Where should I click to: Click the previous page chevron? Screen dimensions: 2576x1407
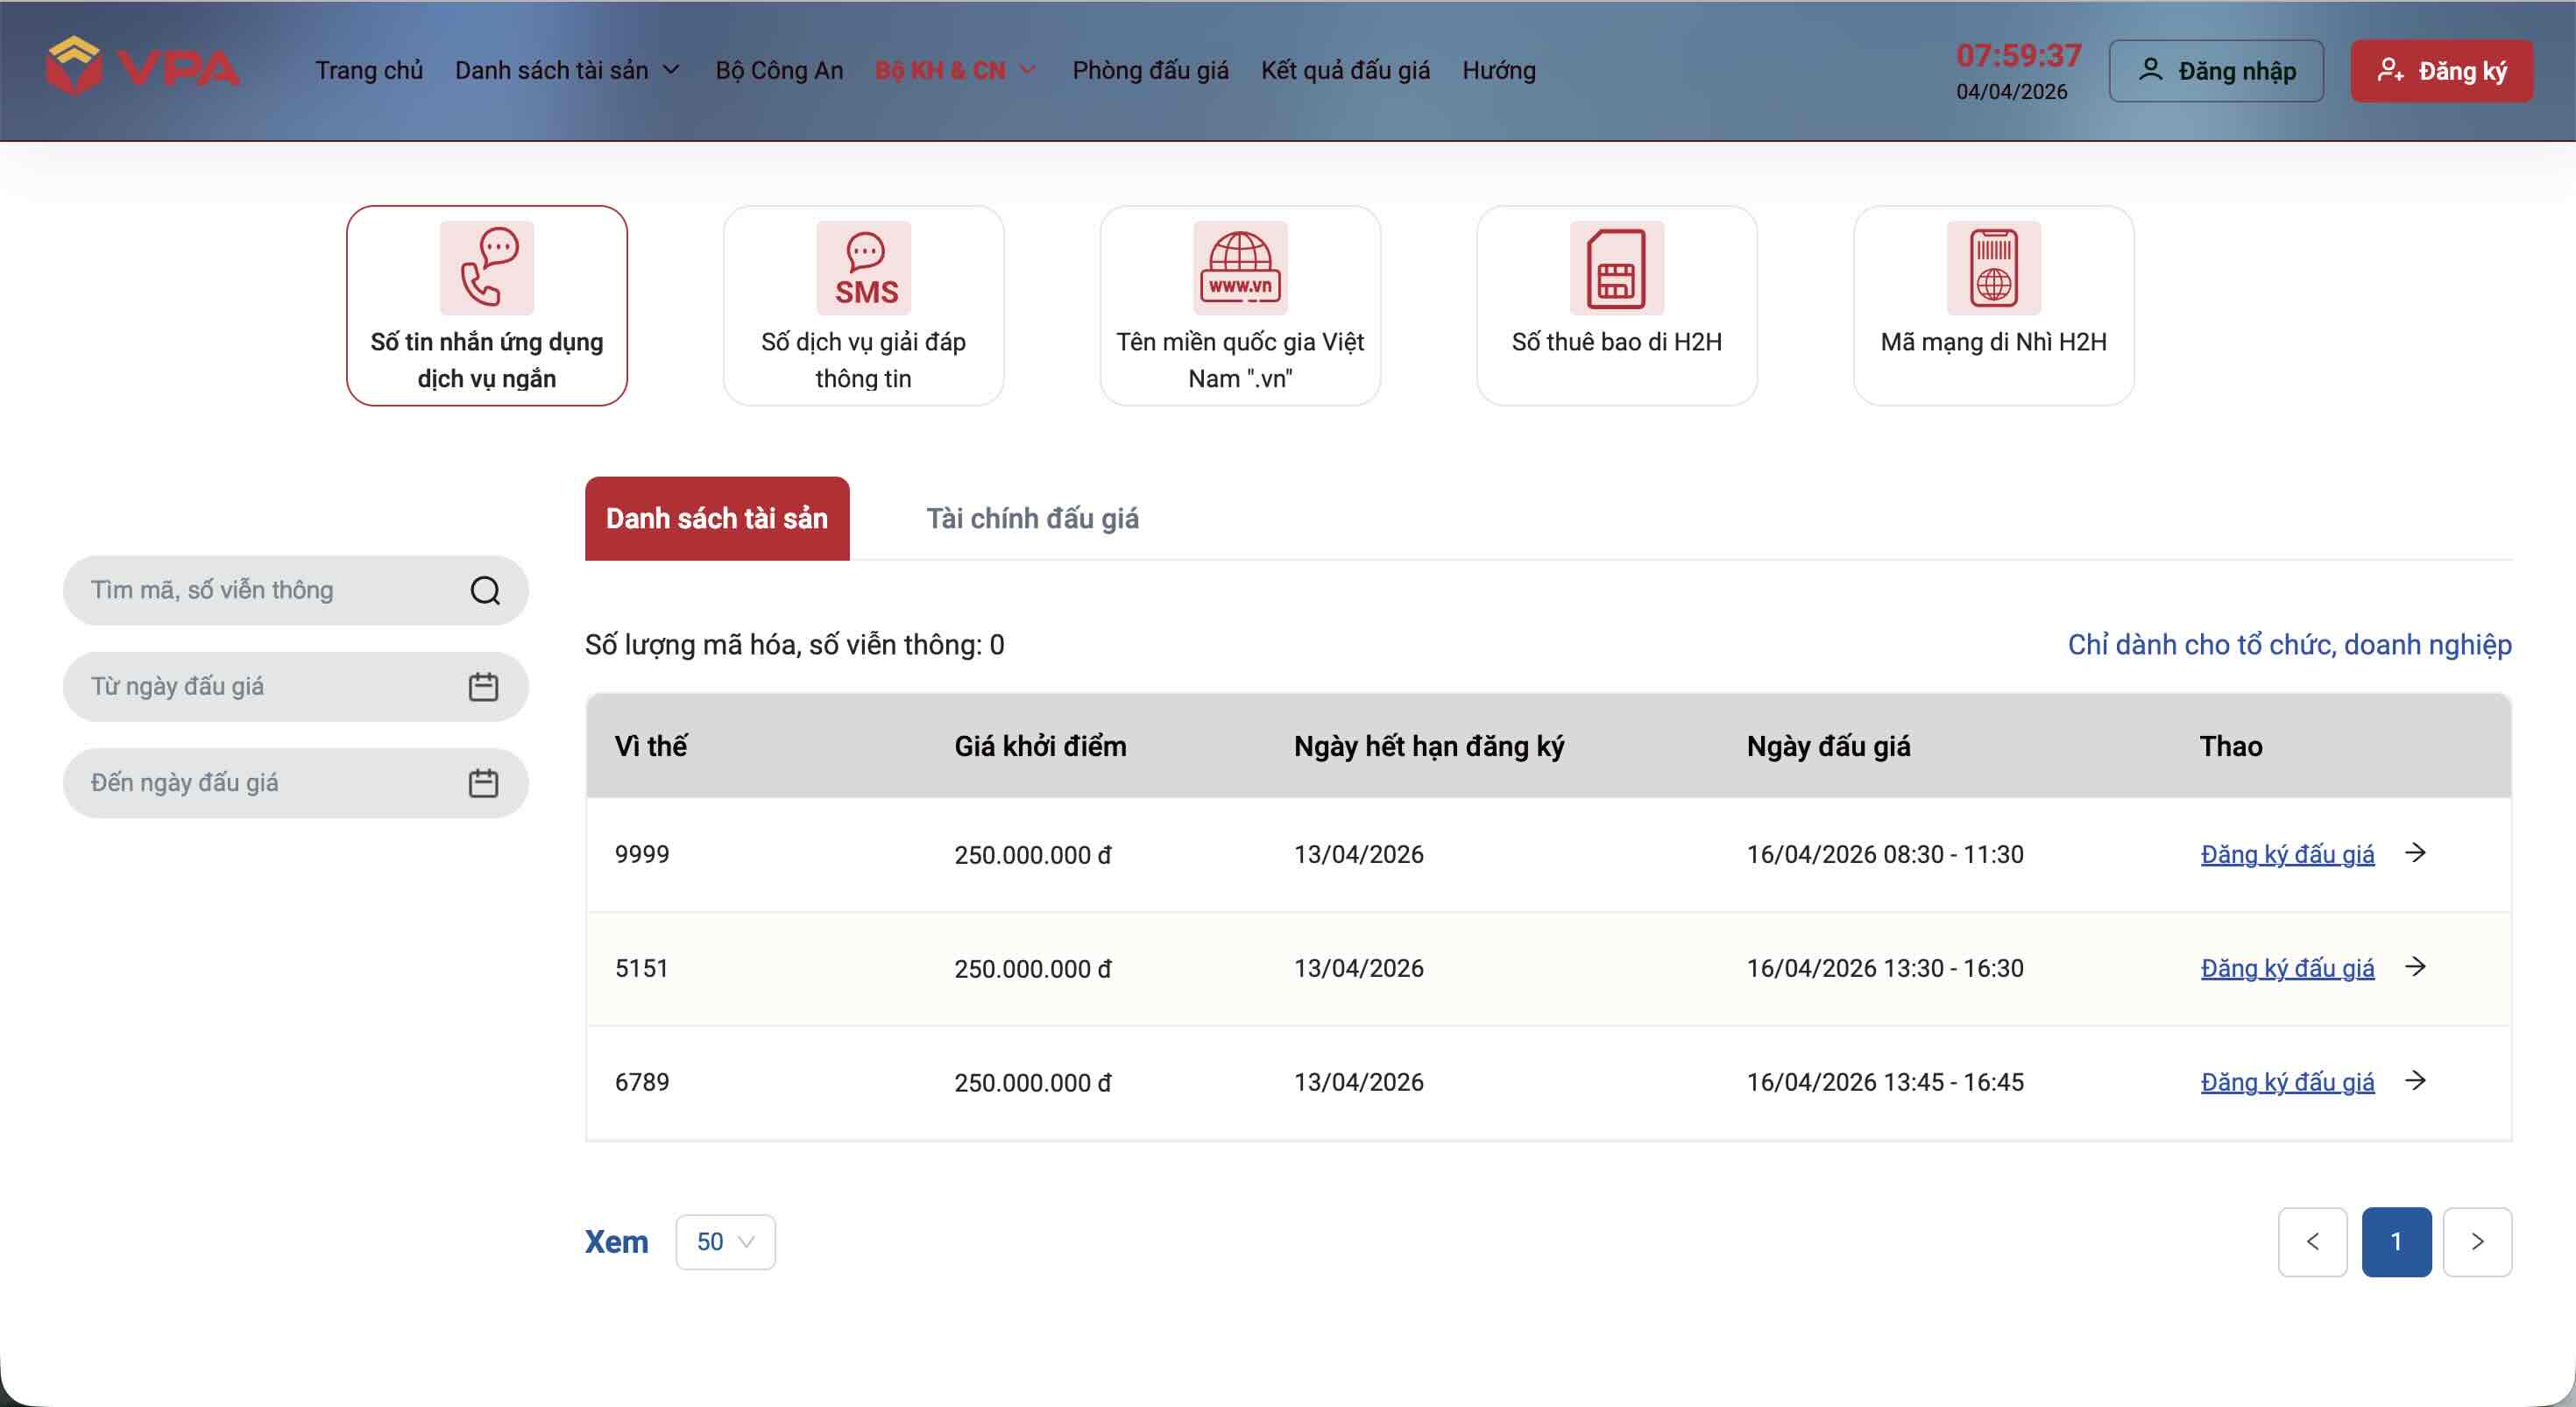click(x=2312, y=1241)
